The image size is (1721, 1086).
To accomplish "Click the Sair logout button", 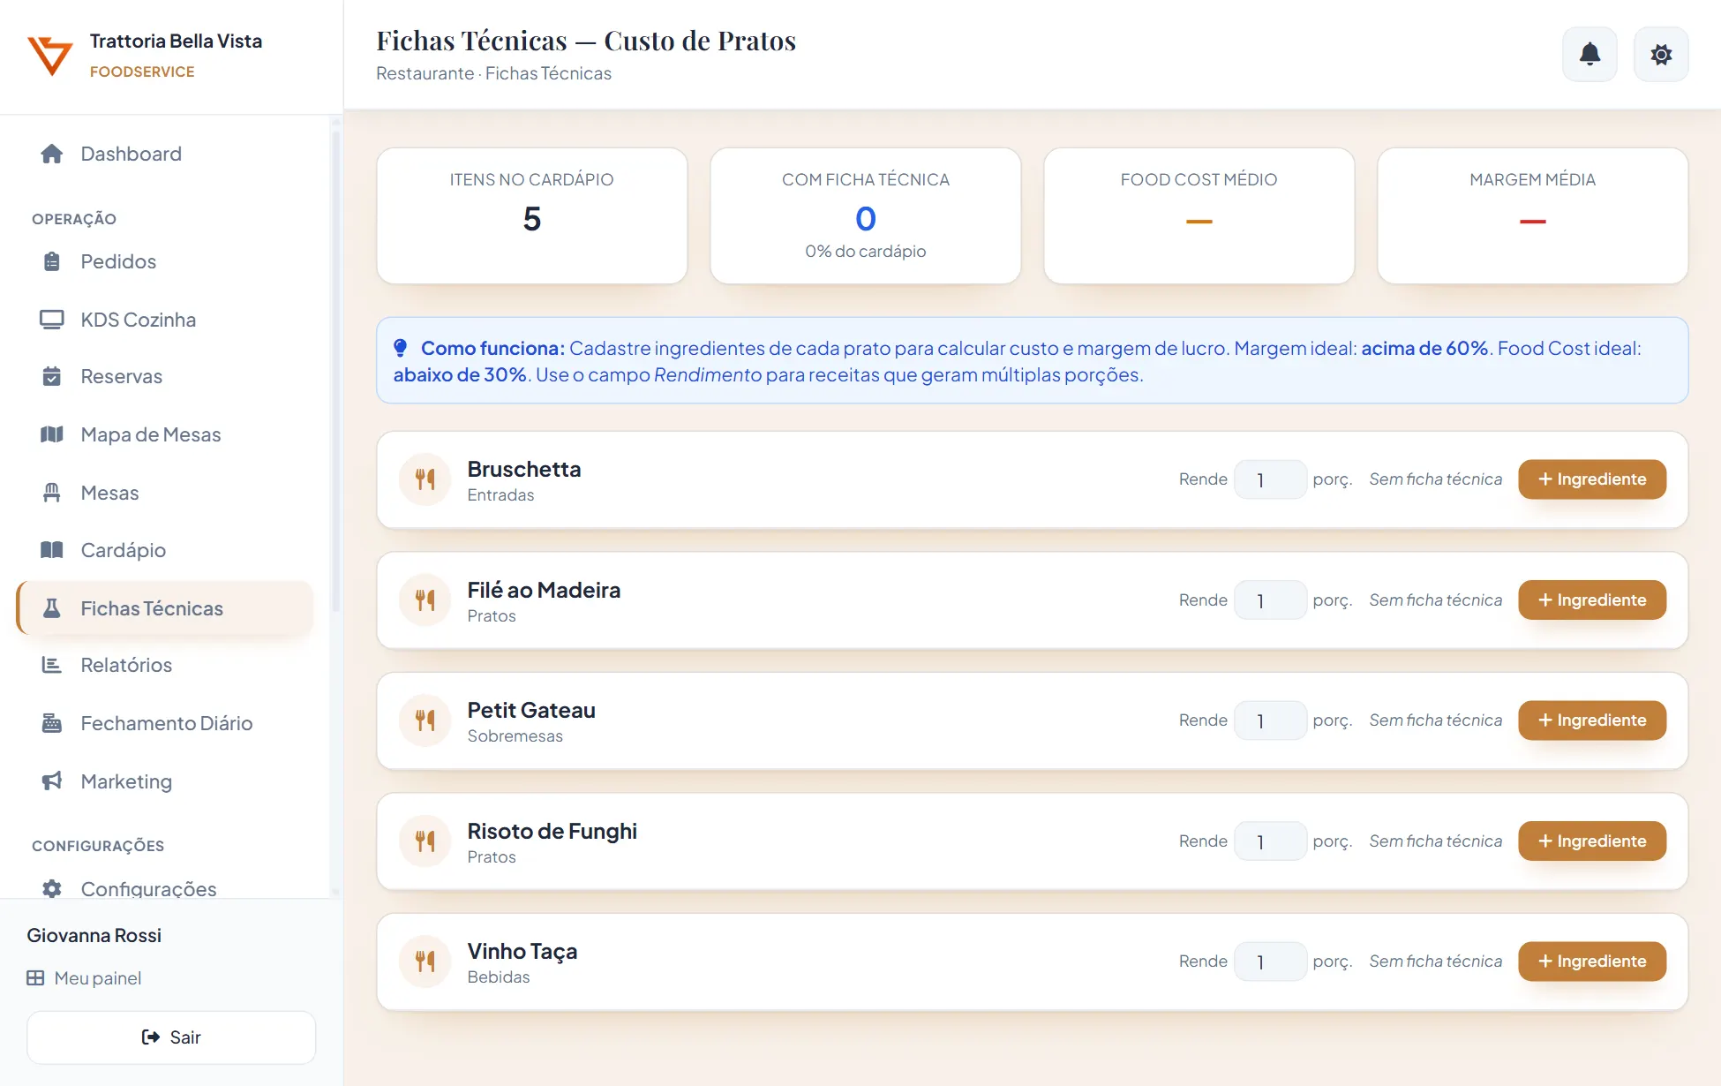I will (x=171, y=1037).
